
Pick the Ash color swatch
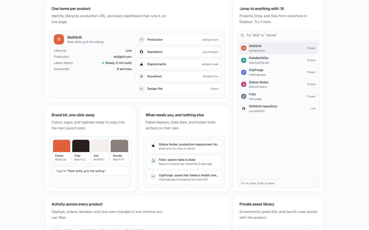pyautogui.click(x=100, y=146)
